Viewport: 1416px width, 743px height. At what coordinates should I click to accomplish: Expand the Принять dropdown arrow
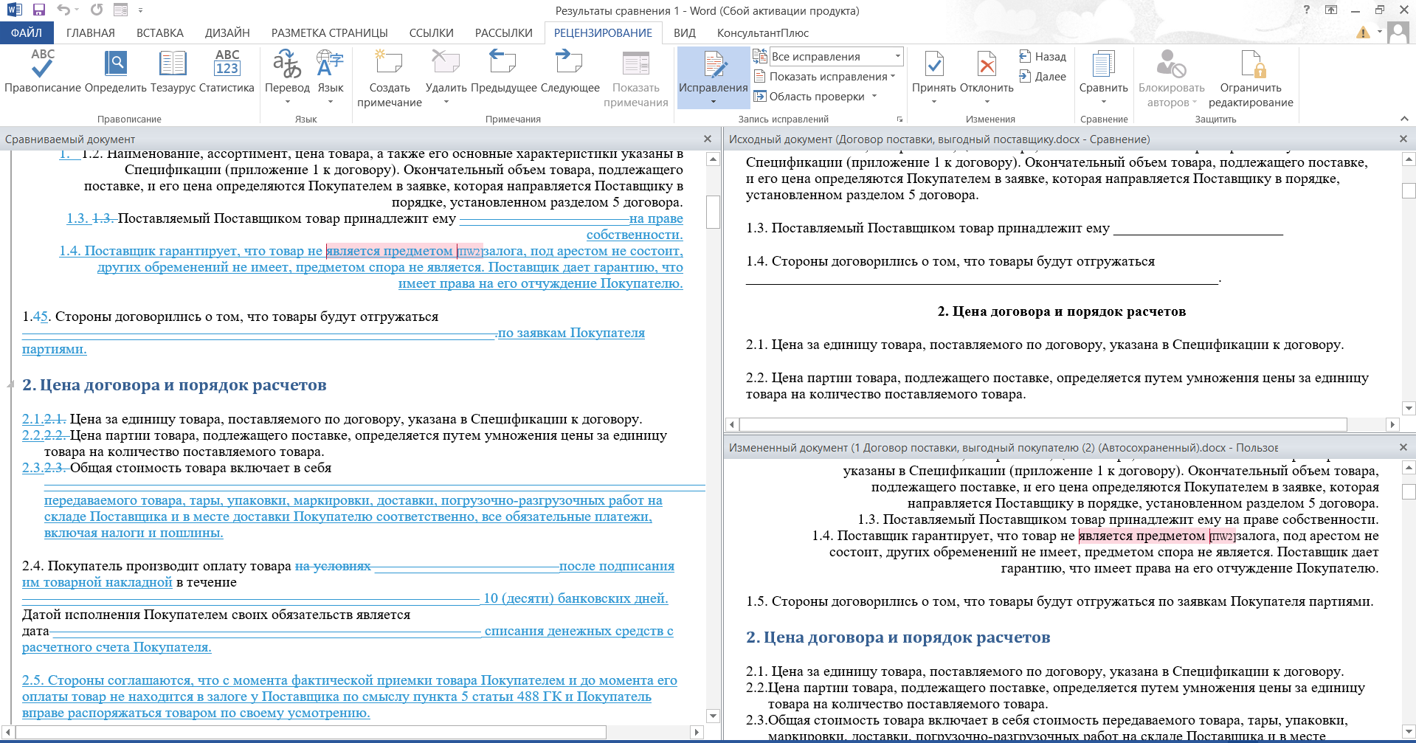coord(934,103)
